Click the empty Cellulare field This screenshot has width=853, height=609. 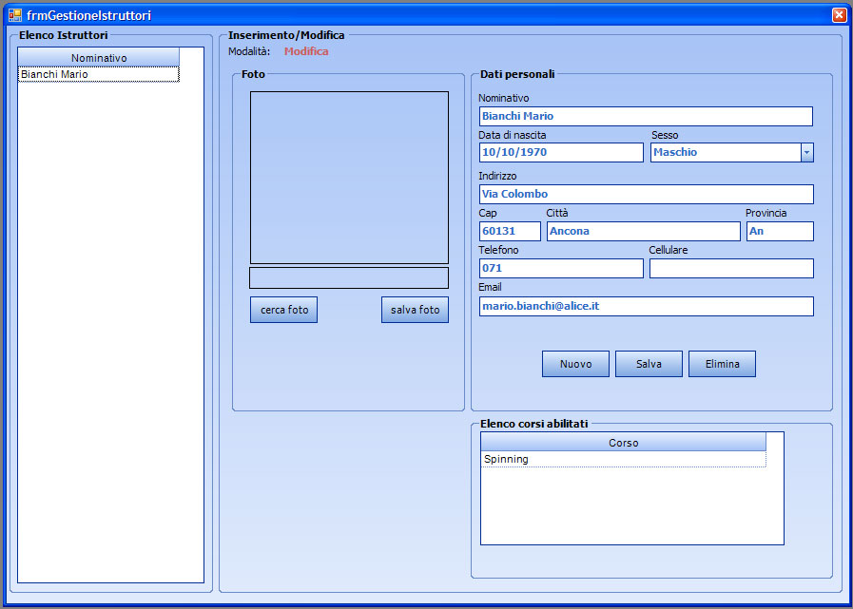tap(730, 269)
